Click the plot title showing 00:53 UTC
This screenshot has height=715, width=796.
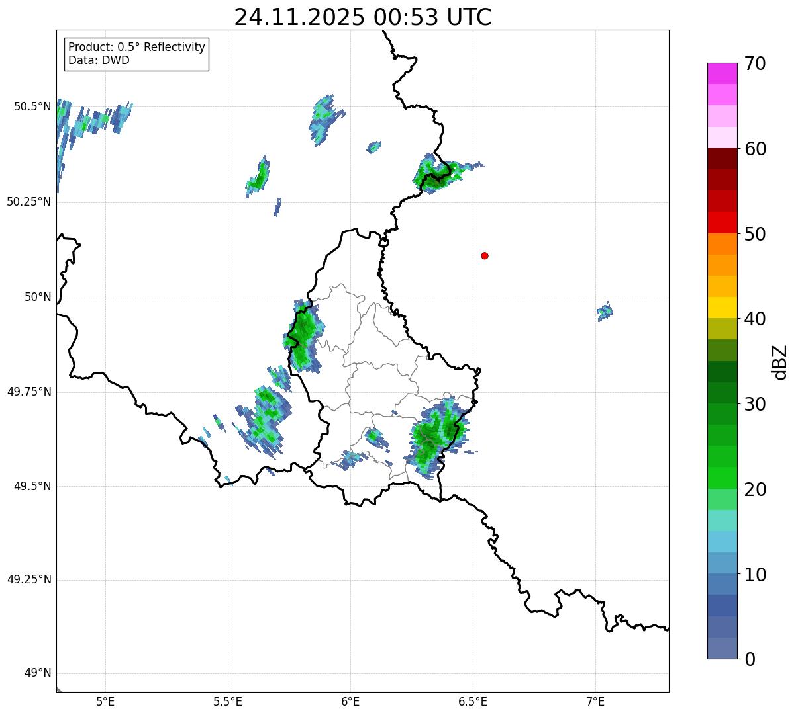[x=363, y=17]
